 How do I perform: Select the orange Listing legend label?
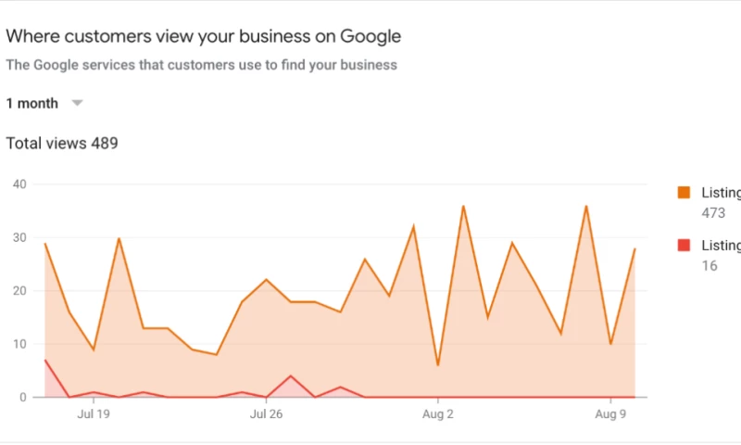(722, 193)
